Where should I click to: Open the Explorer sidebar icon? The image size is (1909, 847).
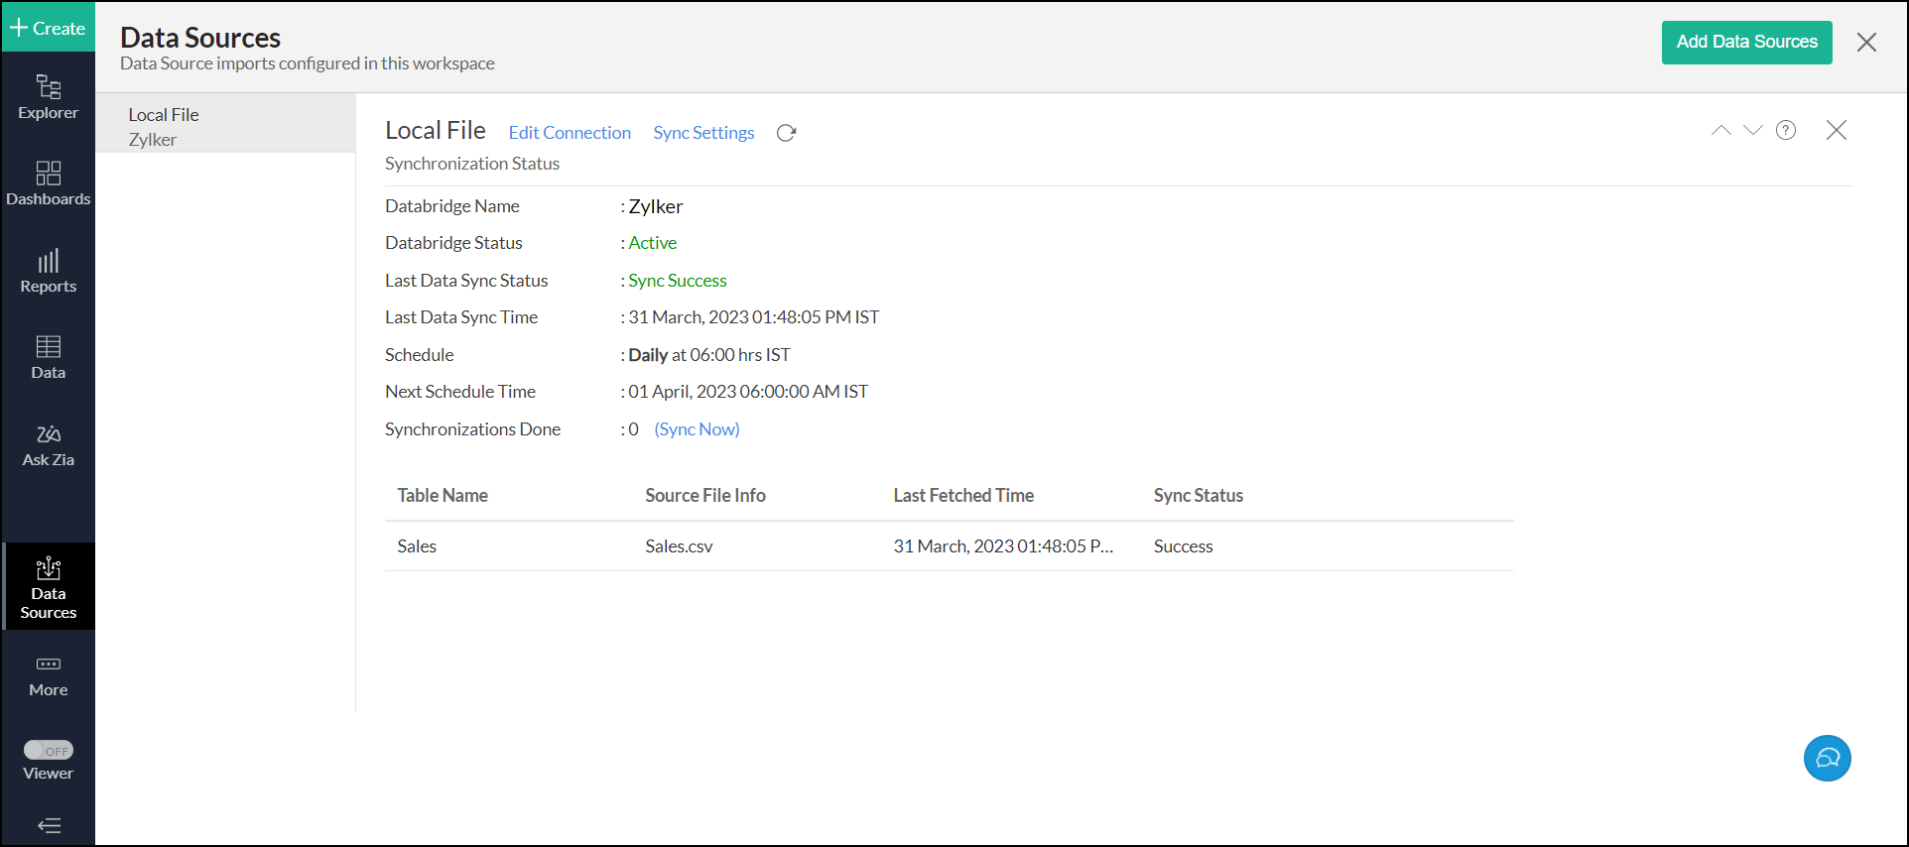[48, 97]
